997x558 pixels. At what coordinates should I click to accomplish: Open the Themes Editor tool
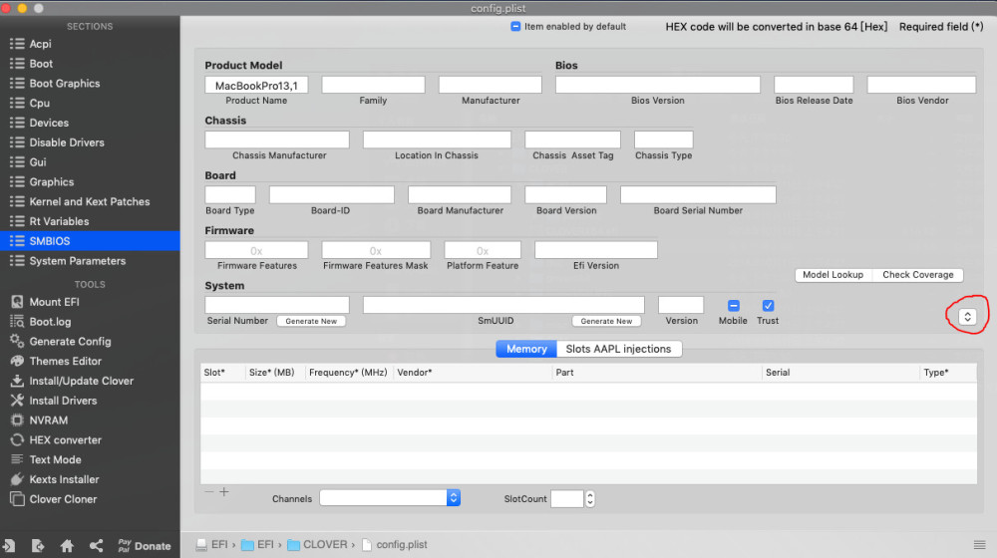[65, 361]
